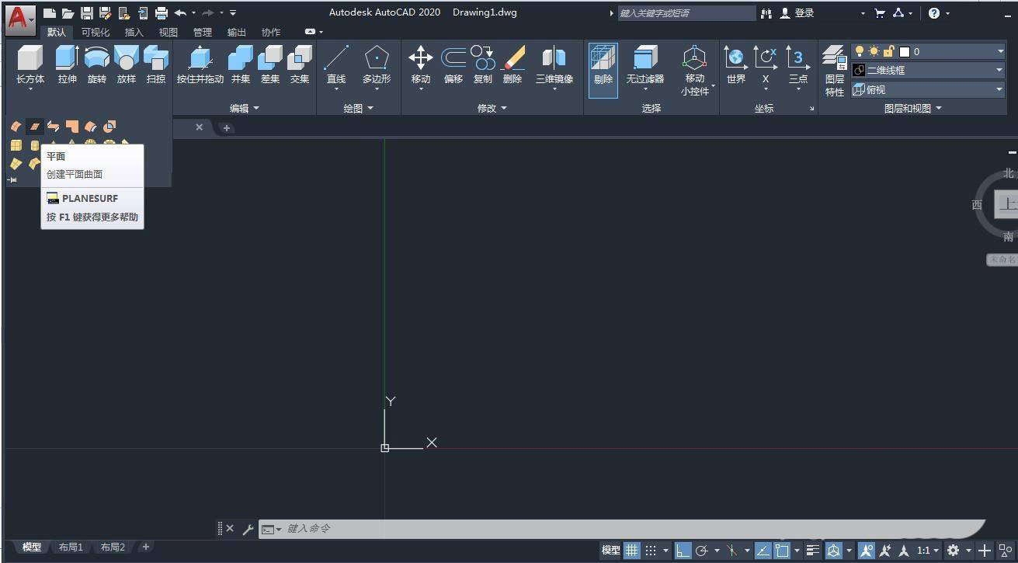Switch to the 布局2 layout tab

pos(113,547)
